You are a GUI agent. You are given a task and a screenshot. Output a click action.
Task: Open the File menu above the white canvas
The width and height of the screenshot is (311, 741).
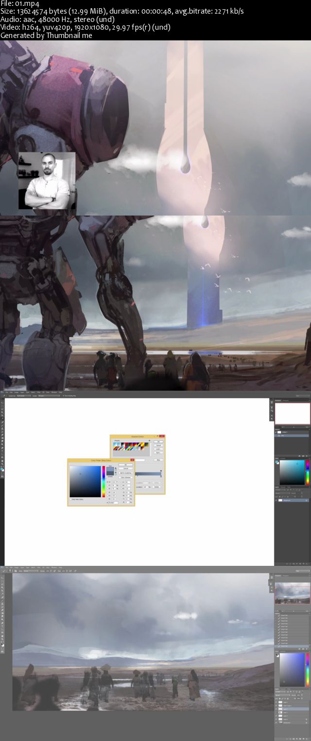click(x=7, y=392)
